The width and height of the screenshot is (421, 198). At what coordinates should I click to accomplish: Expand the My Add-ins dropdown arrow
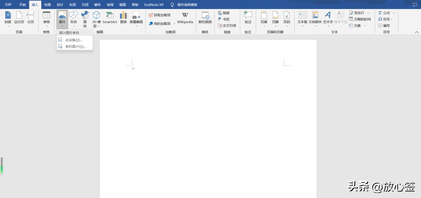[174, 24]
